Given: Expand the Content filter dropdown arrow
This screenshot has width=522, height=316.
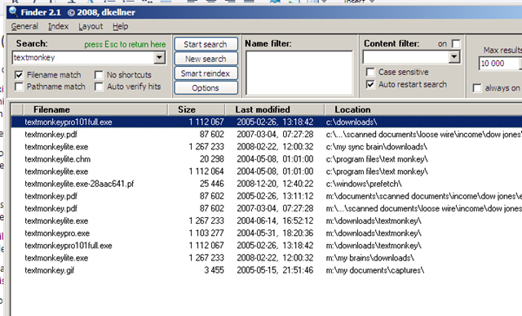Looking at the screenshot, I should point(454,57).
